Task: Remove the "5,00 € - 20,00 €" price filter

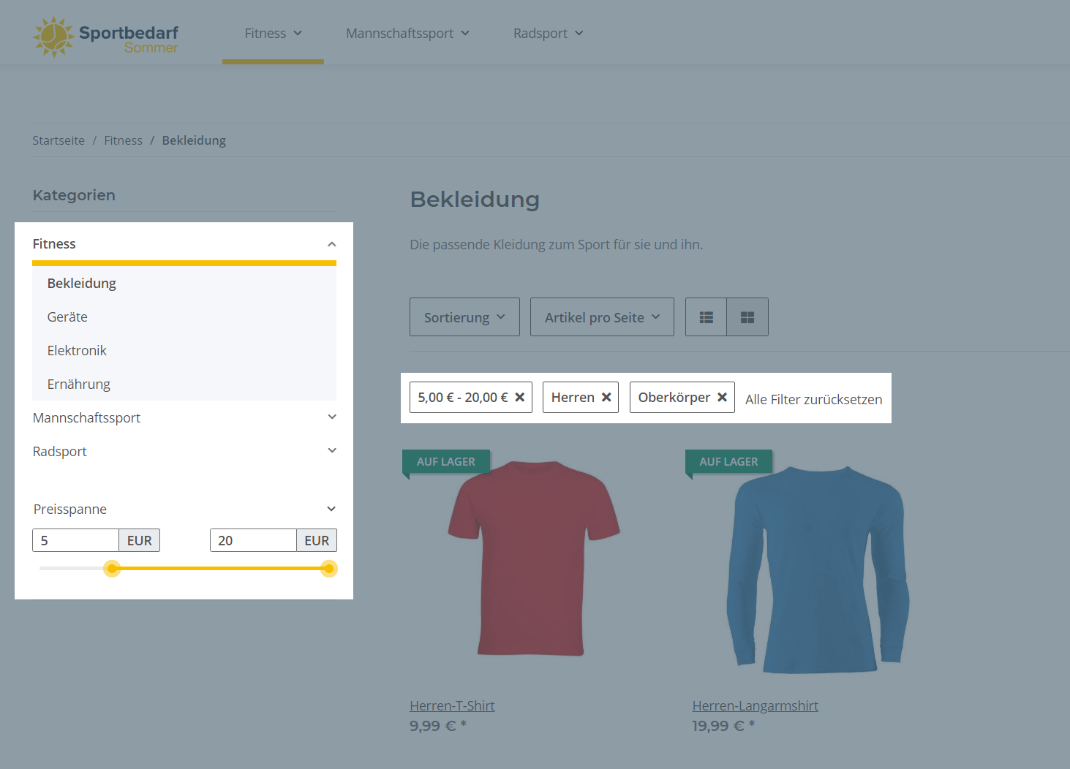Action: (x=519, y=397)
